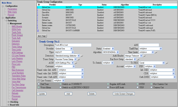Open Dial-peers in the sidebar menu
178x107 pixels.
point(16,41)
